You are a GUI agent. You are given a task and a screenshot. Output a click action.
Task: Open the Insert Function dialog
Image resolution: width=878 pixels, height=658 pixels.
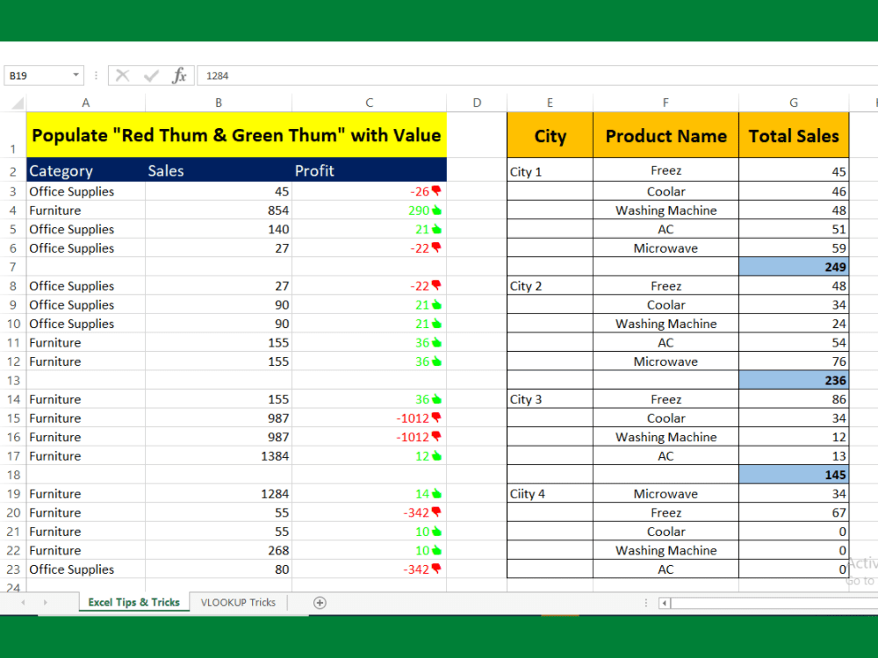pos(178,75)
